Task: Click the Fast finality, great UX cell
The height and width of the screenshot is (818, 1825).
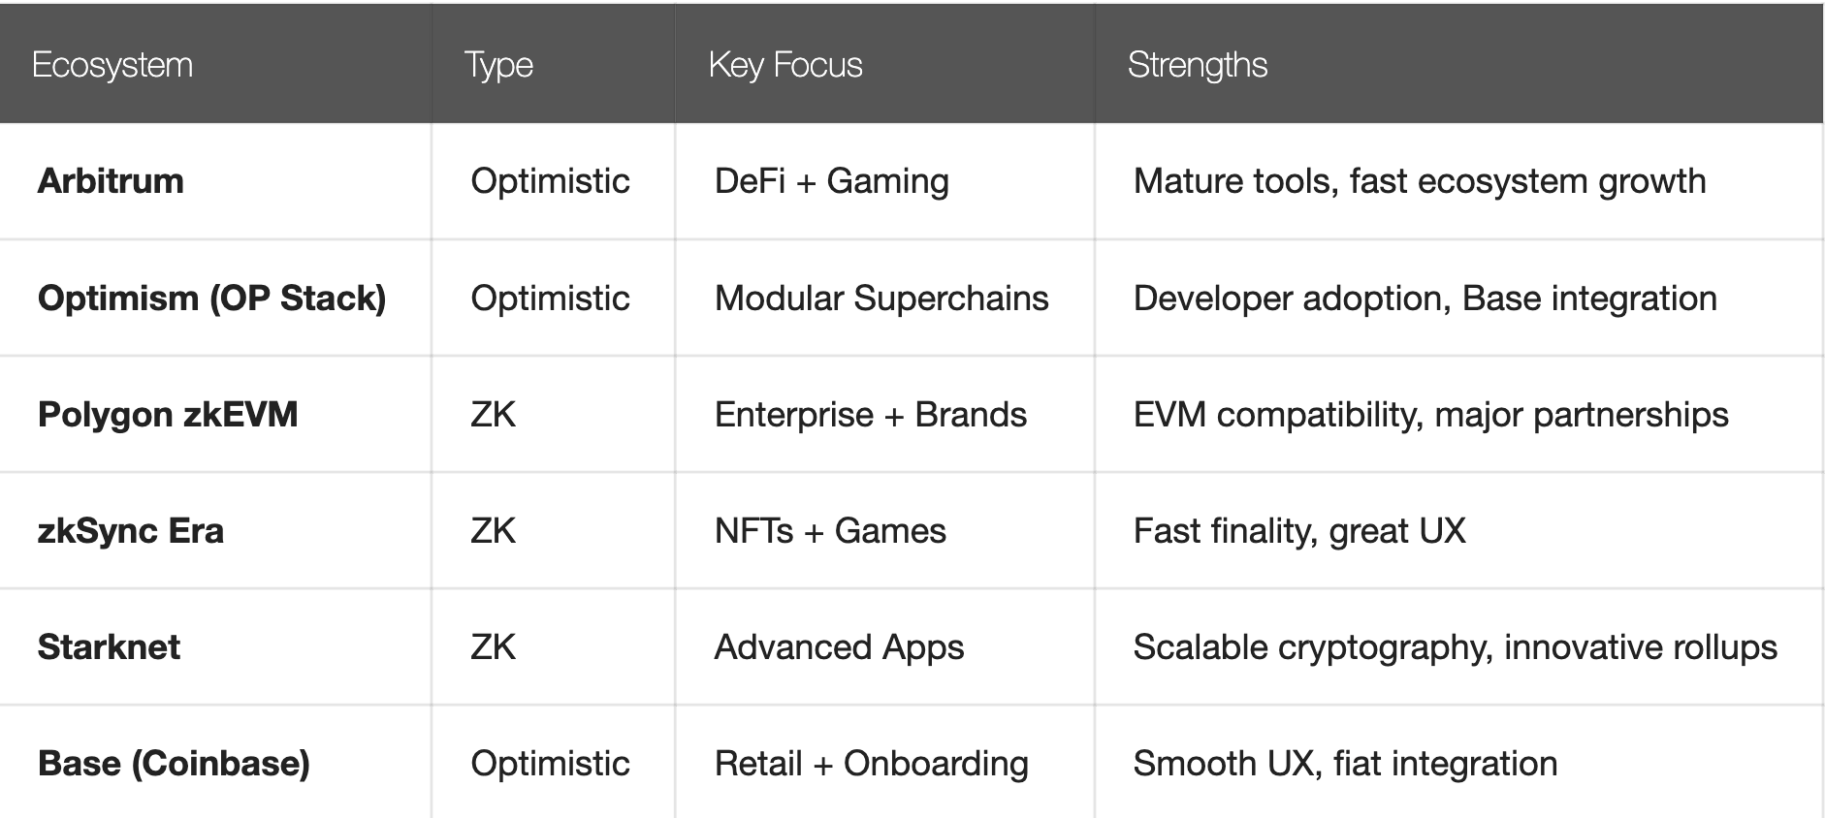Action: (x=1299, y=530)
